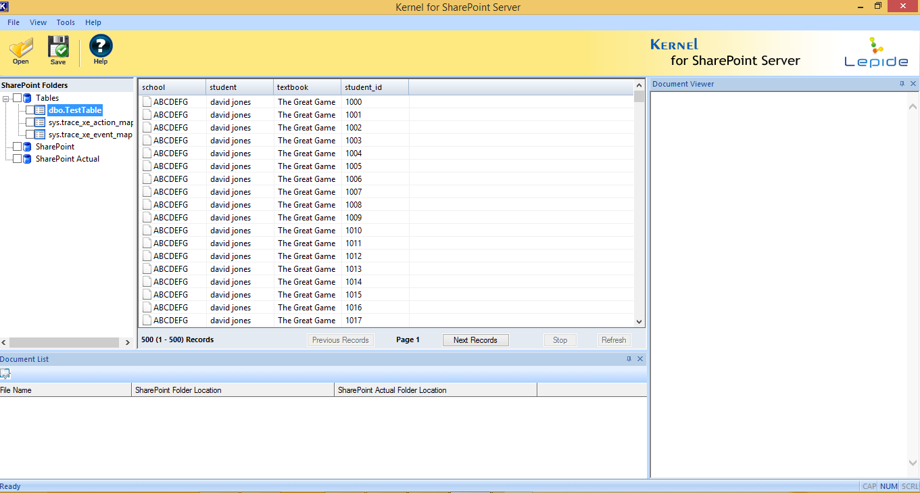Check the SharePoint folder checkbox

(17, 147)
